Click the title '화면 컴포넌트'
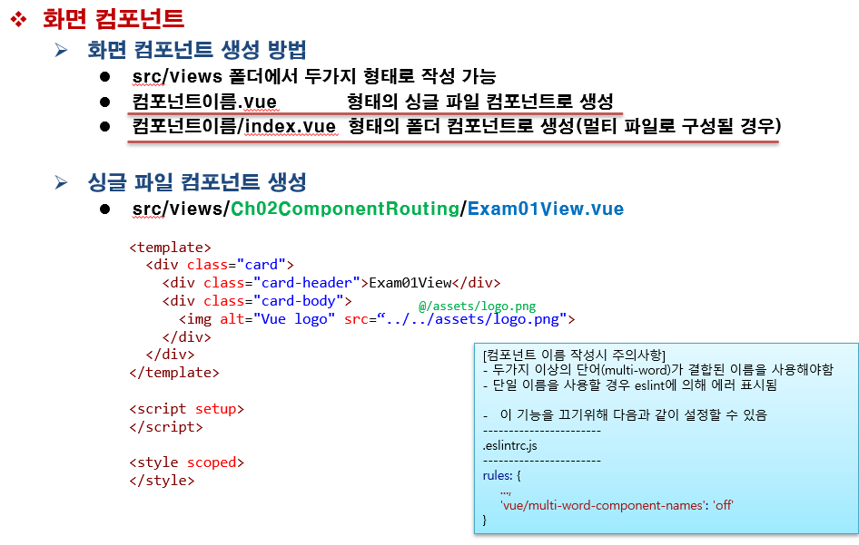859x545 pixels. pyautogui.click(x=113, y=19)
